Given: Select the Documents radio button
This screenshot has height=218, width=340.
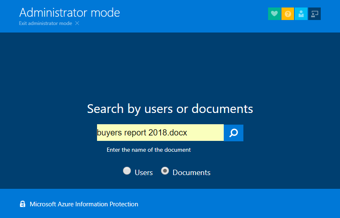Looking at the screenshot, I should click(x=165, y=171).
